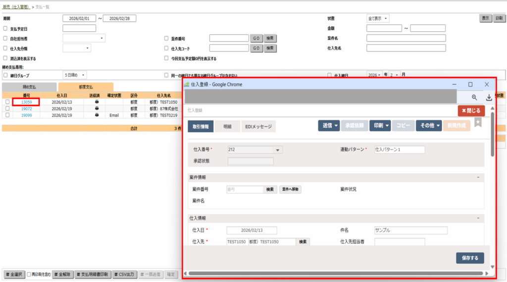
Task: Click printer icon in row 13059
Action: tap(97, 102)
